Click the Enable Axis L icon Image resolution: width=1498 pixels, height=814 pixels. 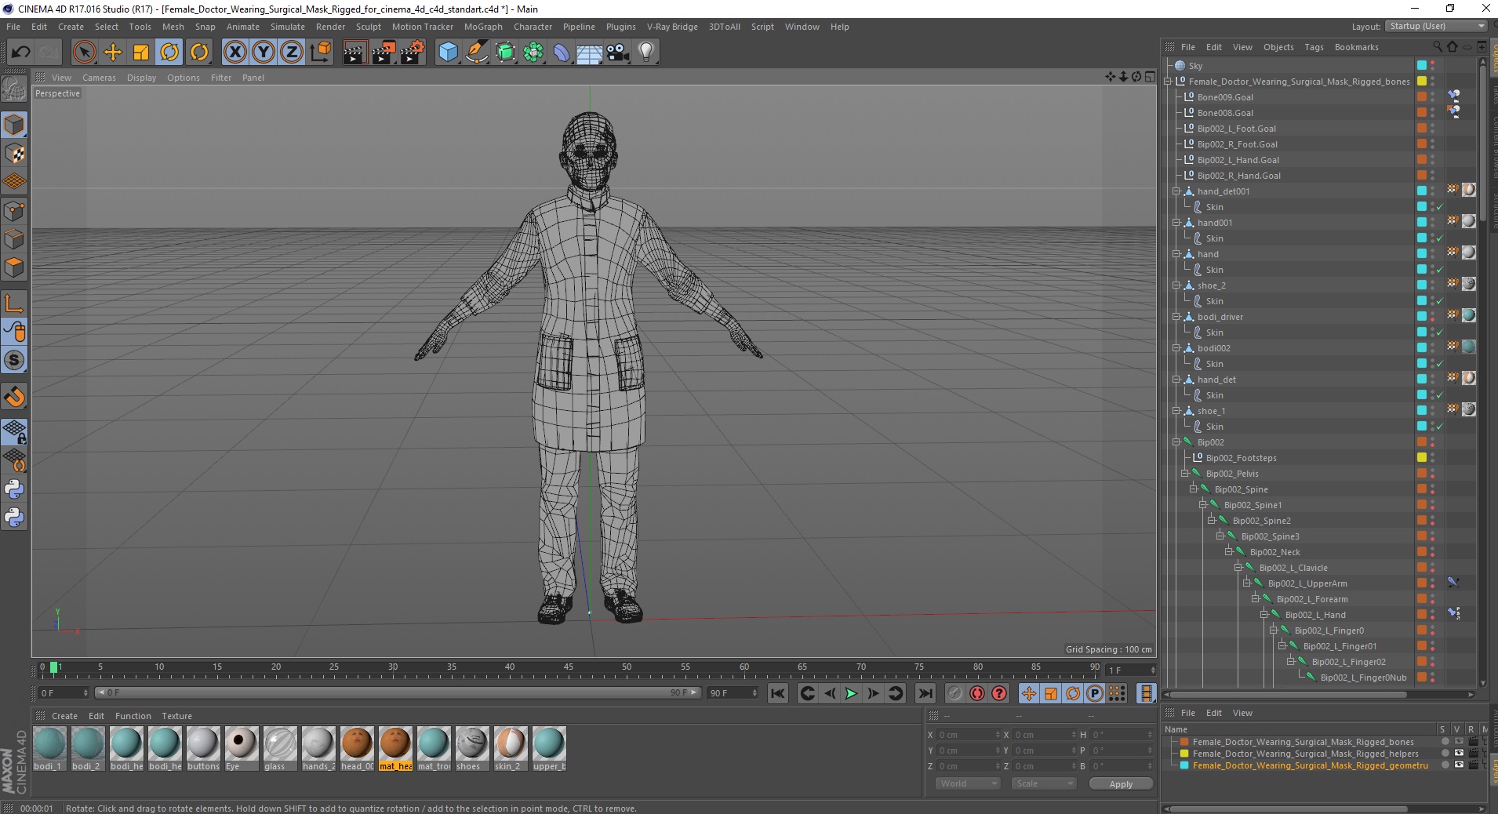[14, 303]
